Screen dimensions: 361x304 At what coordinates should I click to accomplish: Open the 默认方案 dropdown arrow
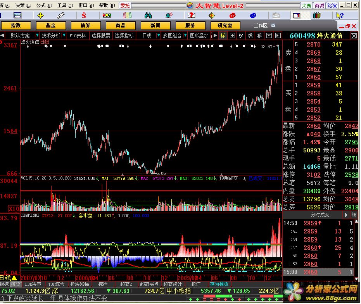pyautogui.click(x=37, y=35)
